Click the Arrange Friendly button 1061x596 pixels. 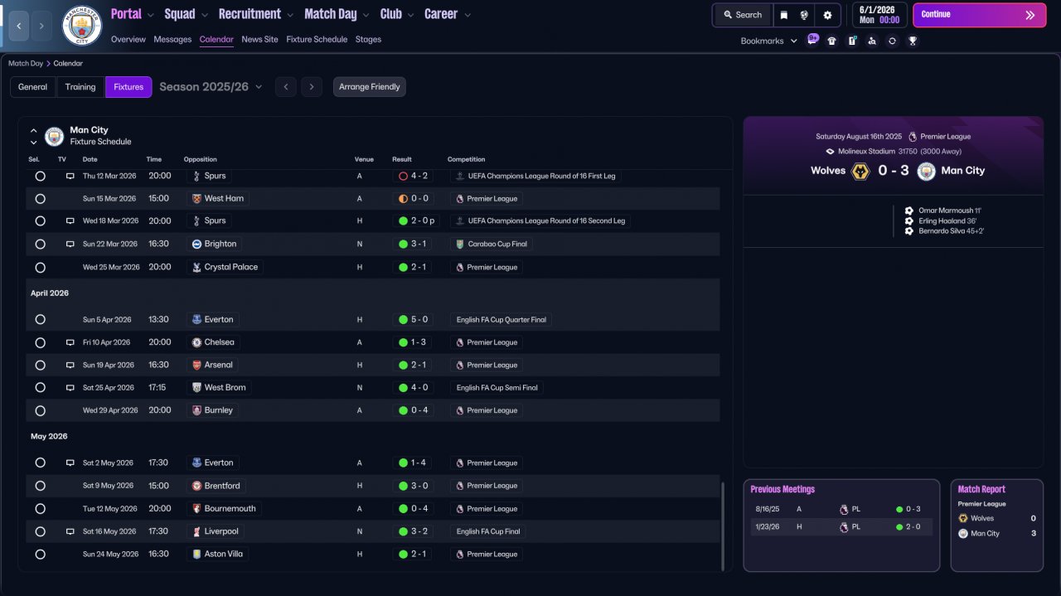click(370, 87)
